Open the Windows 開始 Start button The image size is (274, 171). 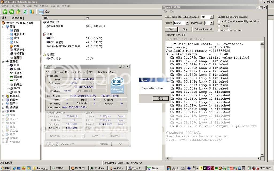pos(5,168)
